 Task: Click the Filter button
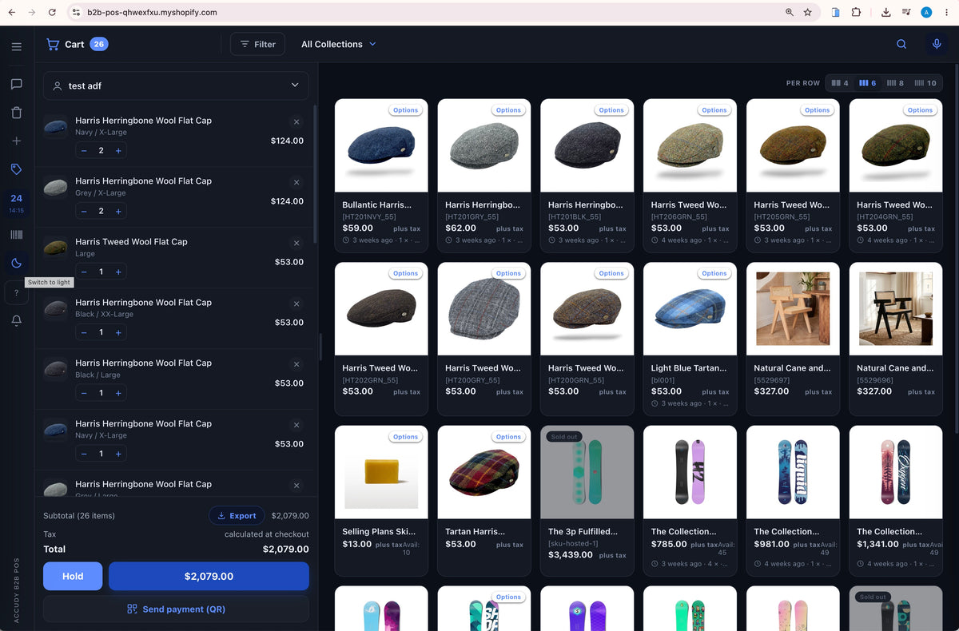coord(257,44)
